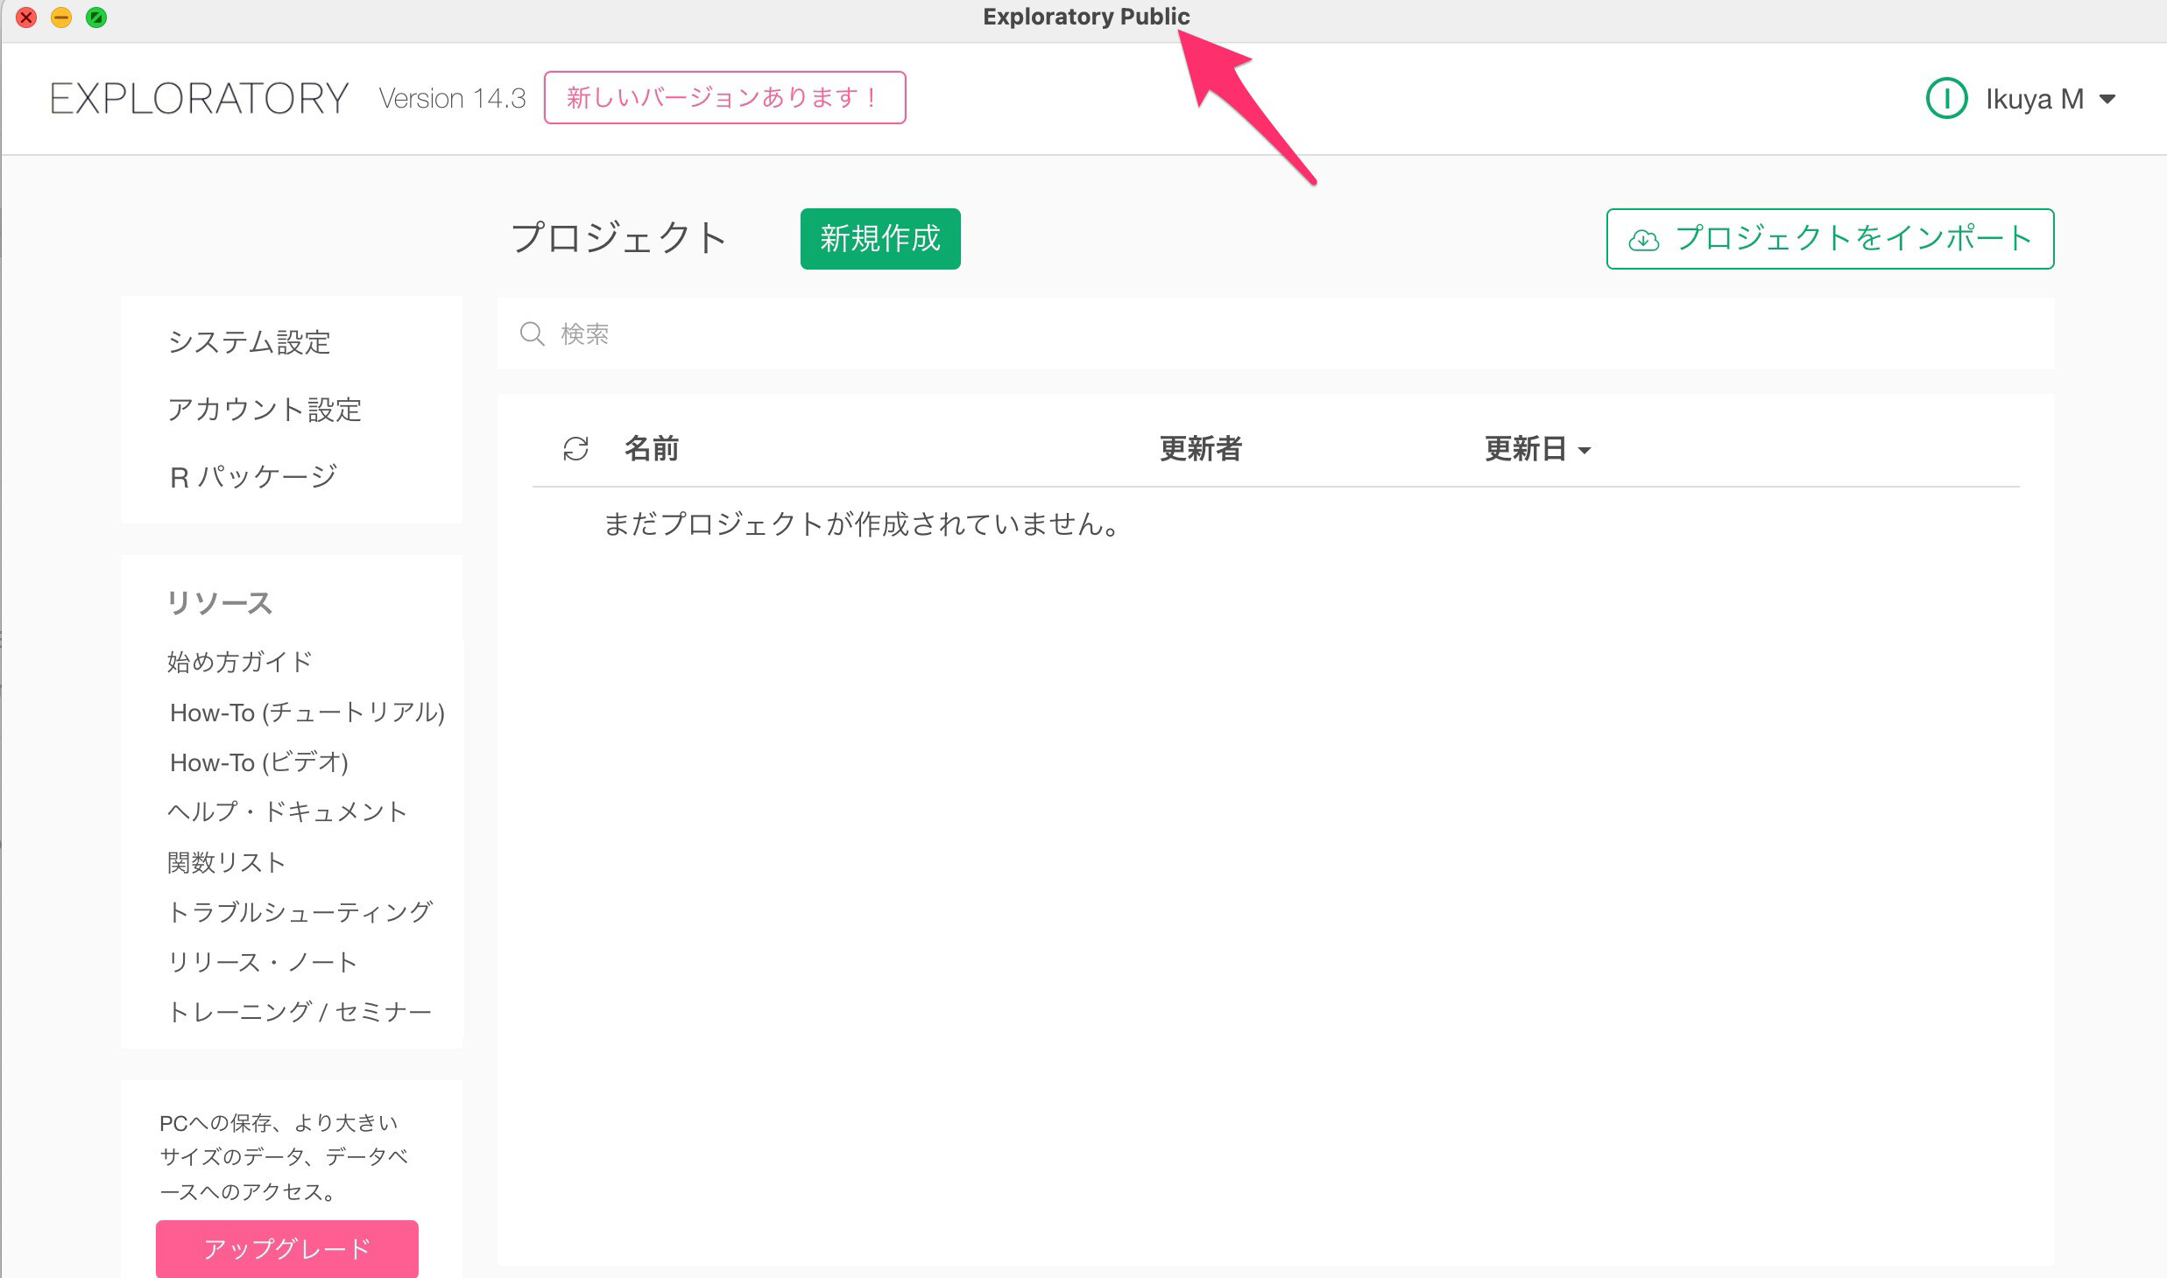The height and width of the screenshot is (1278, 2167).
Task: Open the Ikuya M account dropdown
Action: pyautogui.click(x=2107, y=100)
